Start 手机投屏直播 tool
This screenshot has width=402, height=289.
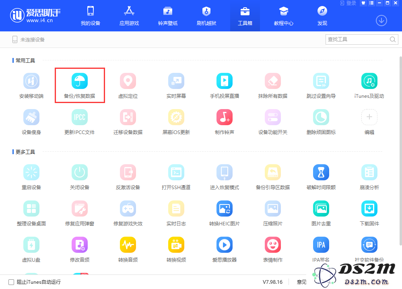tap(224, 86)
